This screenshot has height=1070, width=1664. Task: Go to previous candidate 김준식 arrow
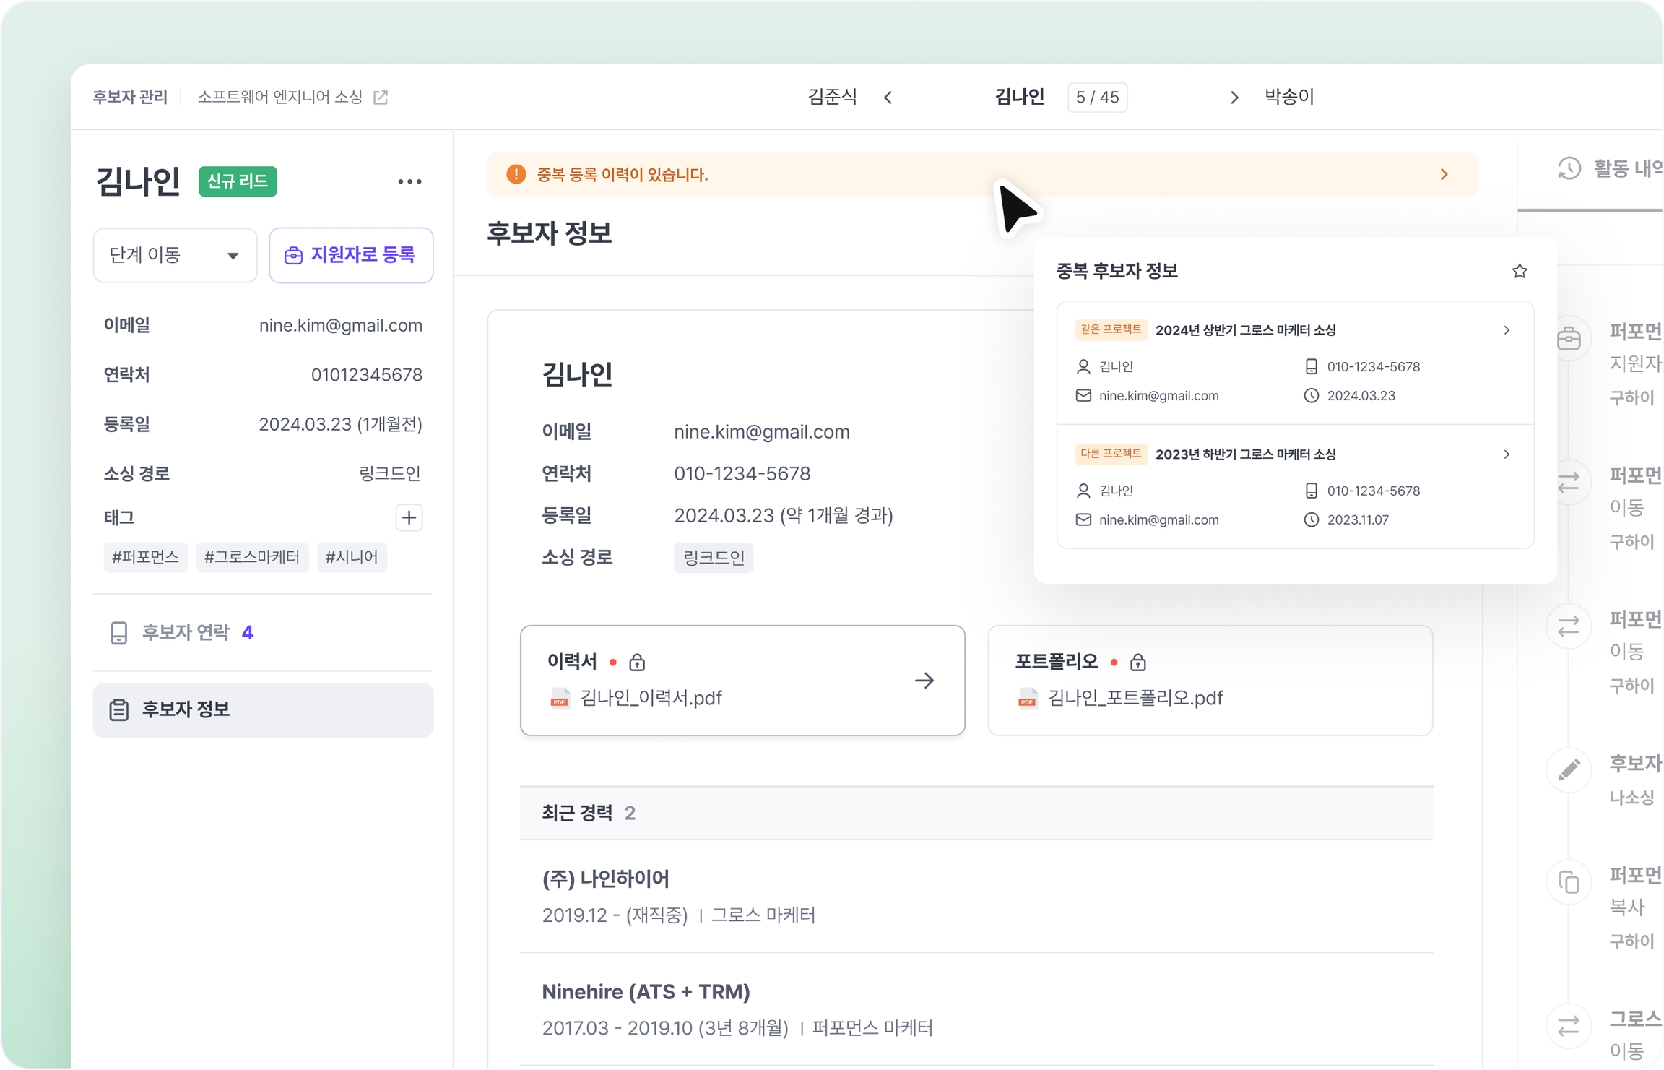(x=888, y=98)
